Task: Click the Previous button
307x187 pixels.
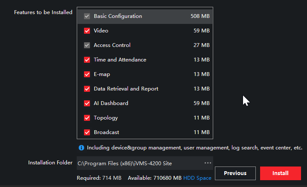Action: (x=235, y=173)
